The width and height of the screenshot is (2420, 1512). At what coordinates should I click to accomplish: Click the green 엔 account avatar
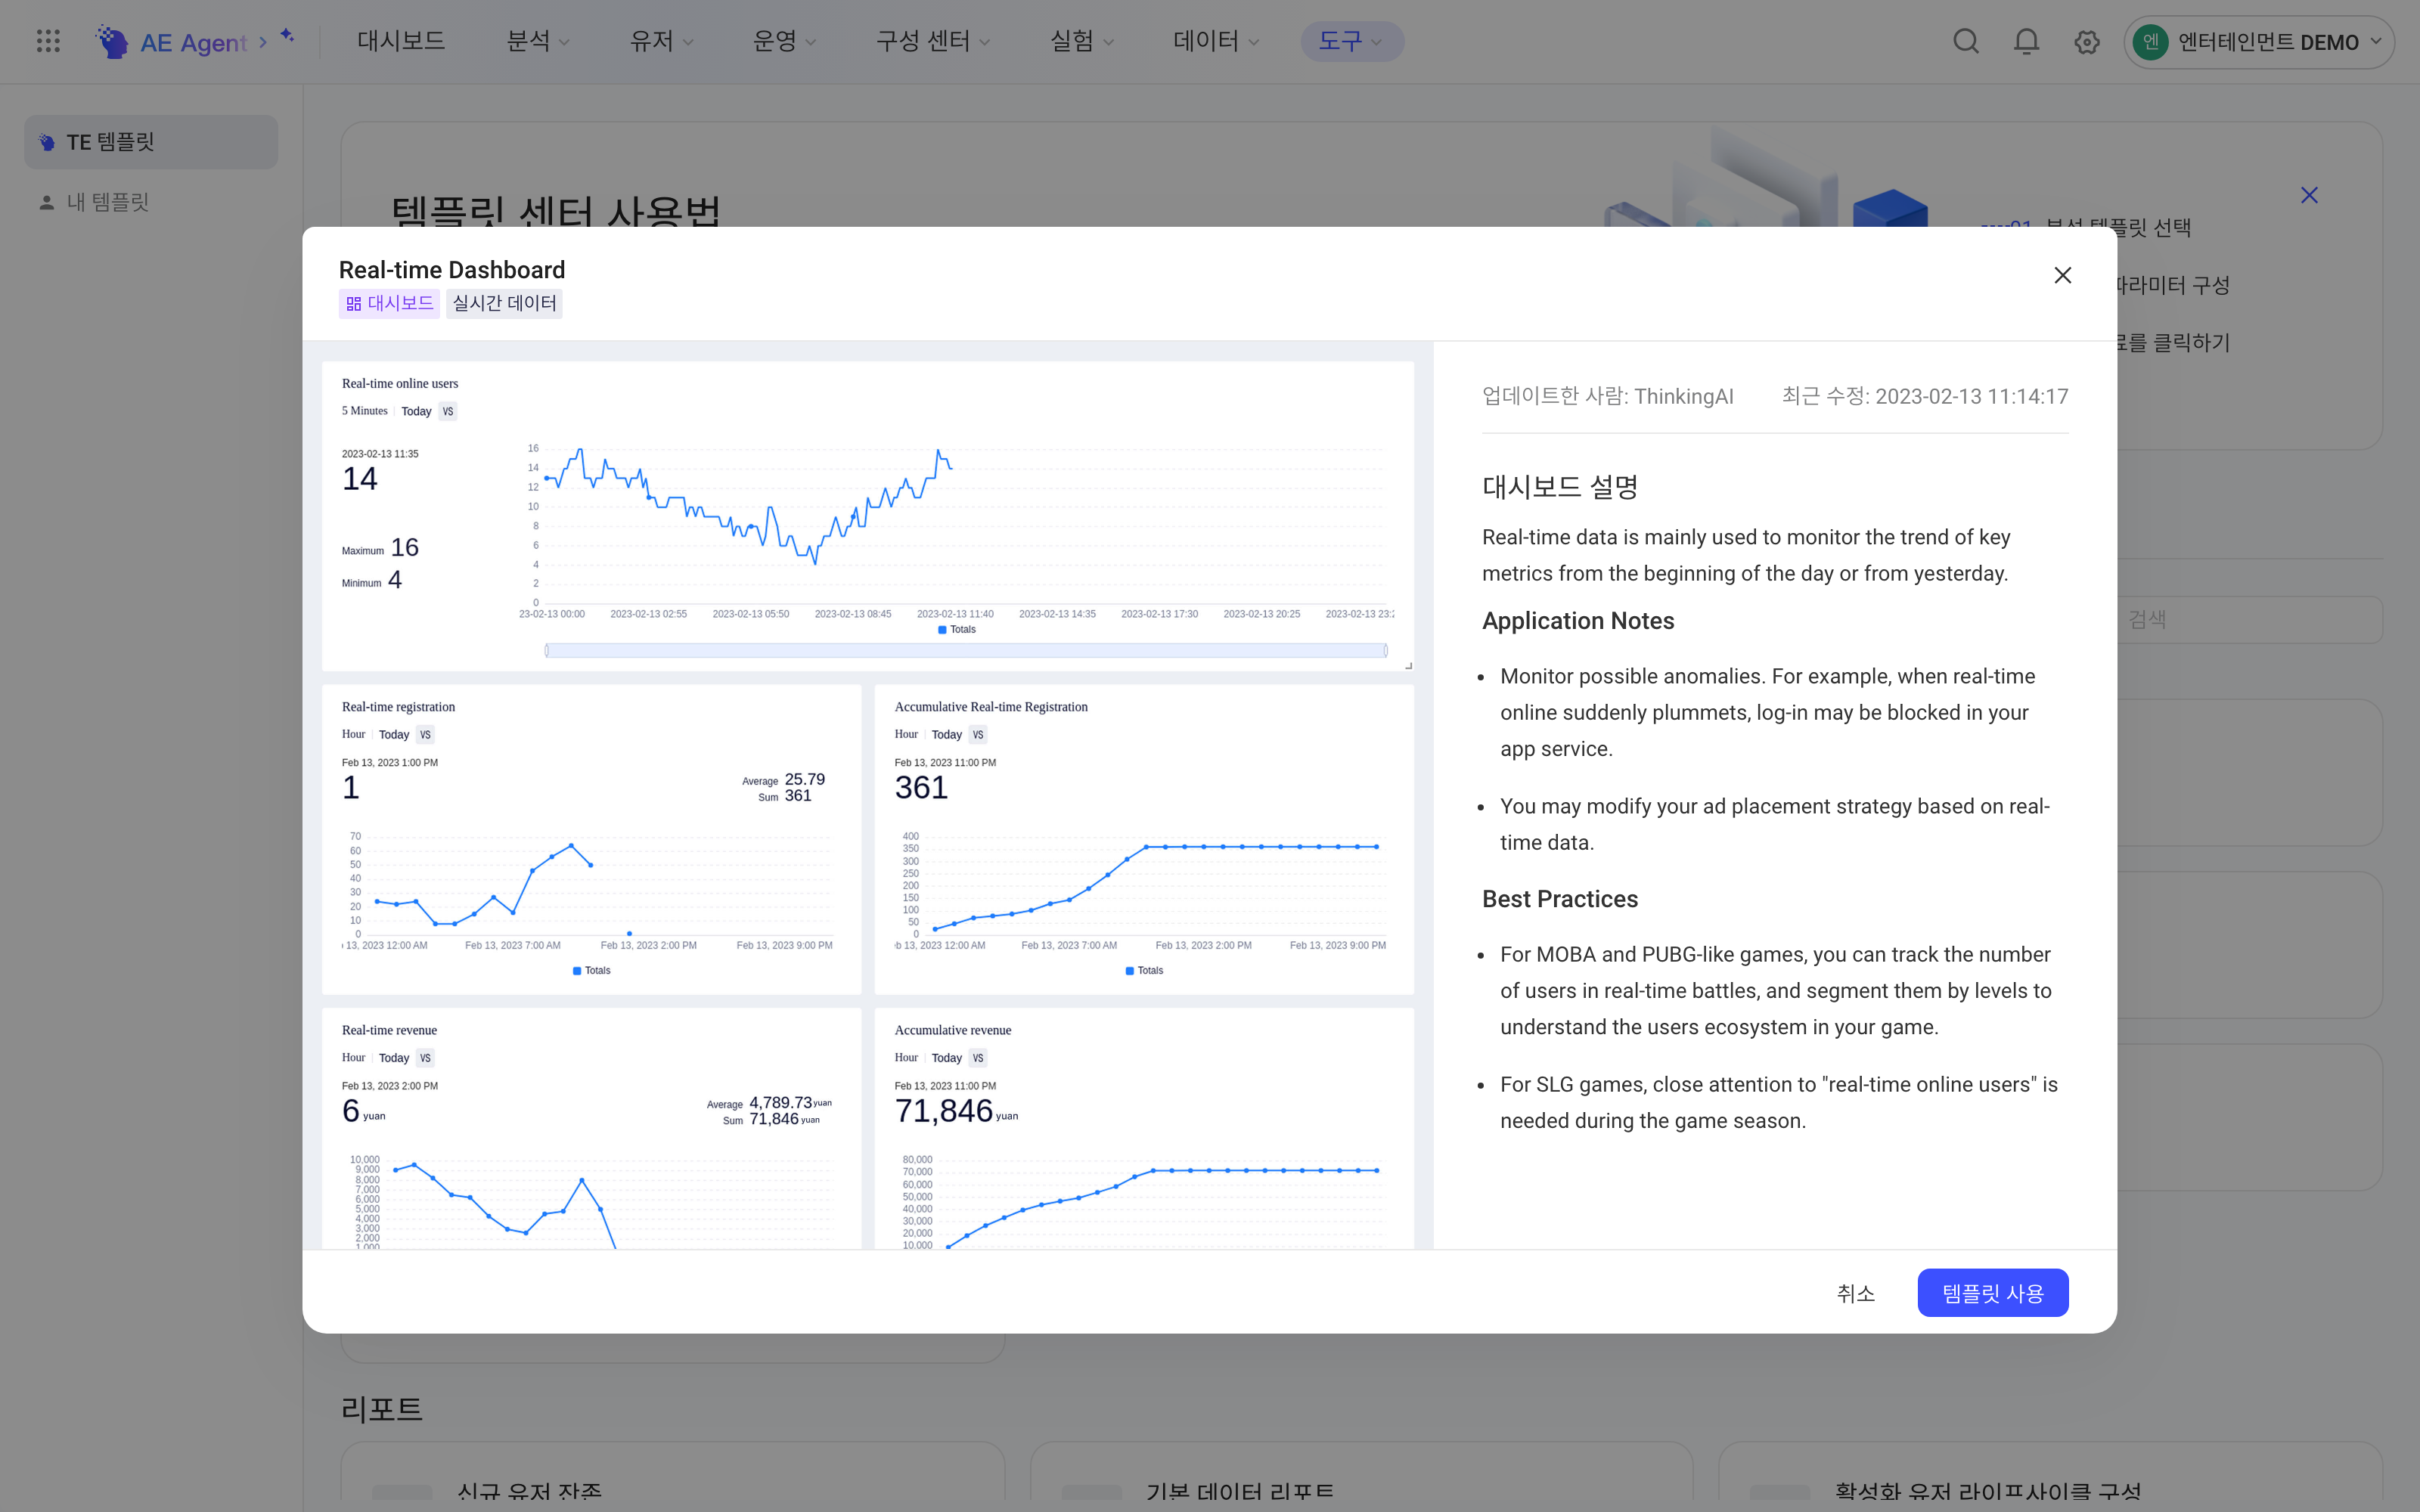pyautogui.click(x=2150, y=42)
